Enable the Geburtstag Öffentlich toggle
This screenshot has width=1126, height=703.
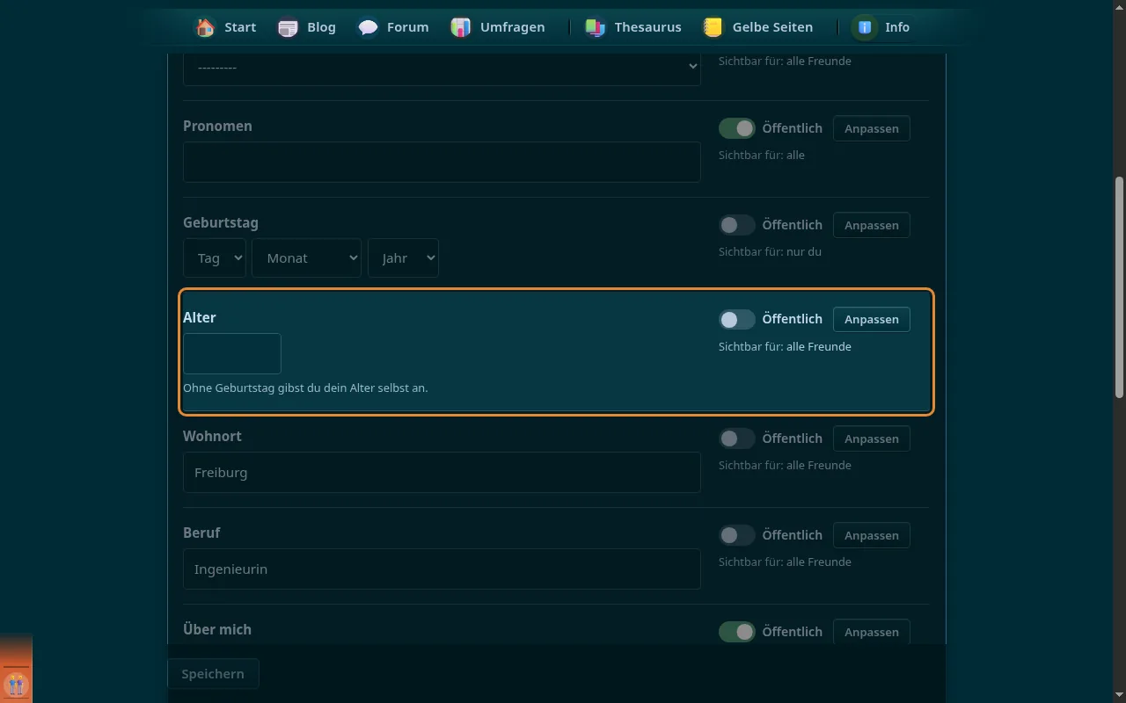tap(737, 225)
